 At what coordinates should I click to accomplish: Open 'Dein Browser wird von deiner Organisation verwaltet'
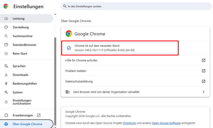pyautogui.click(x=135, y=92)
